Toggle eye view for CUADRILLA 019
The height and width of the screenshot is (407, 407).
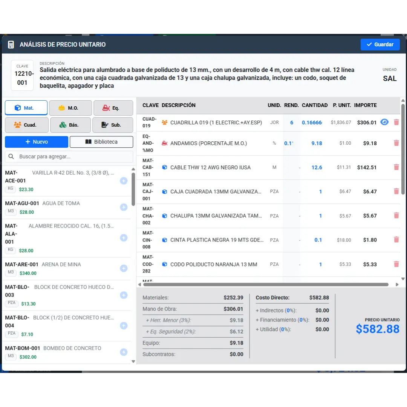pos(384,122)
